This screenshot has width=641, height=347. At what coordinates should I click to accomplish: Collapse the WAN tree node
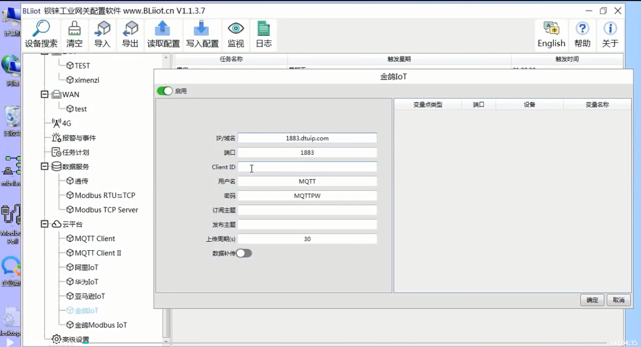coord(44,94)
